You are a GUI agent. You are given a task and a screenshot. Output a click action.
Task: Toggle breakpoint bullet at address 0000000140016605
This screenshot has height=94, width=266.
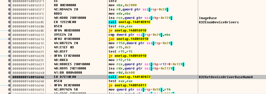9,22
